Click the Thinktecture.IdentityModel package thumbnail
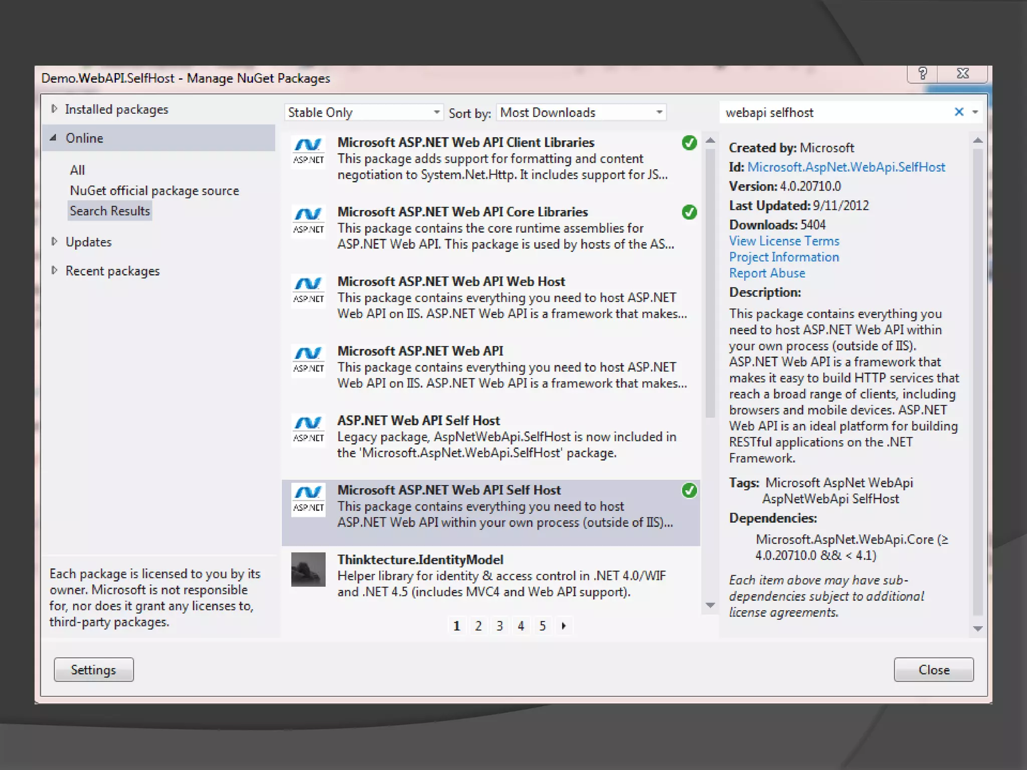1027x770 pixels. (x=308, y=569)
